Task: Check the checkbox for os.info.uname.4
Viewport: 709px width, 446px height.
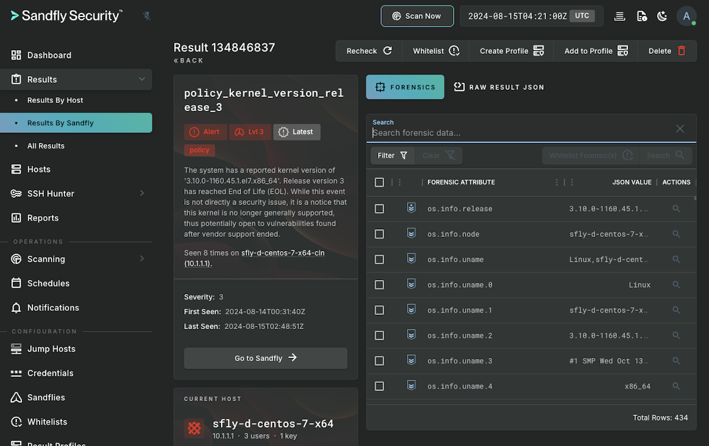Action: 379,386
